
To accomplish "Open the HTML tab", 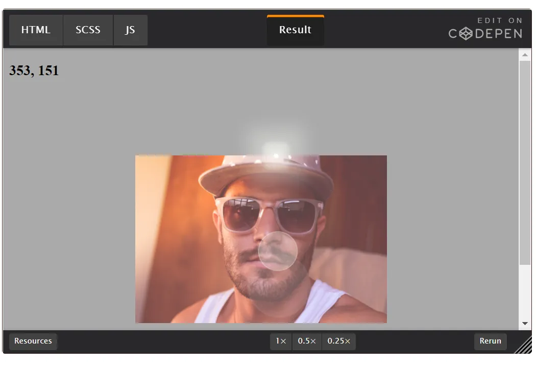I will tap(36, 30).
